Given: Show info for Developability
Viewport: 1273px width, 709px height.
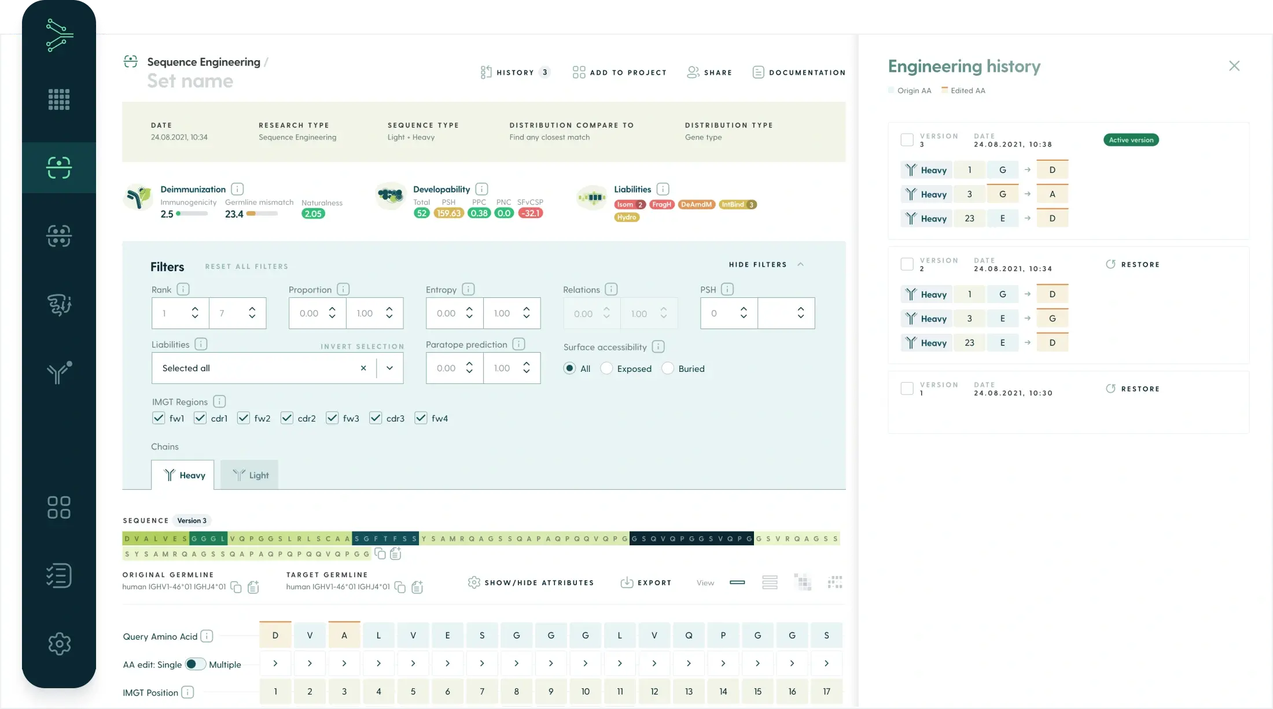Looking at the screenshot, I should 481,189.
